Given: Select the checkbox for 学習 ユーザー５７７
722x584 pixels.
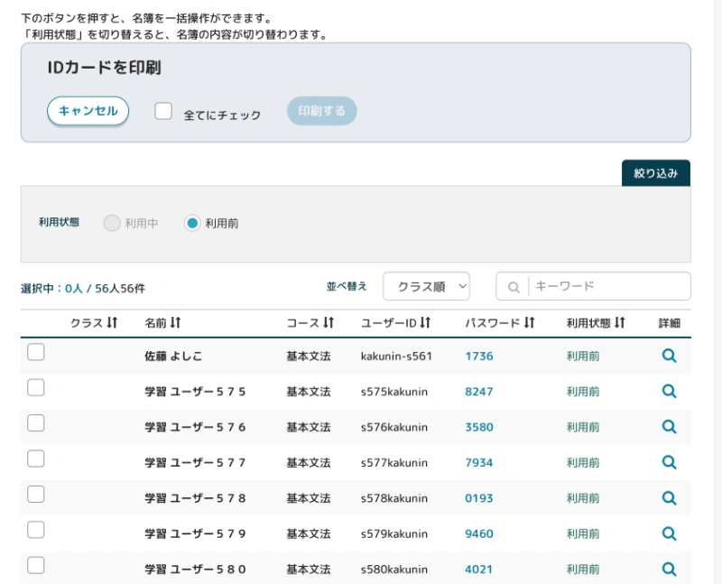Looking at the screenshot, I should coord(36,459).
